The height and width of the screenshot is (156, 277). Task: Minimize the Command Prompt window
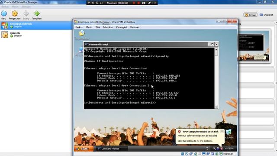[209, 44]
